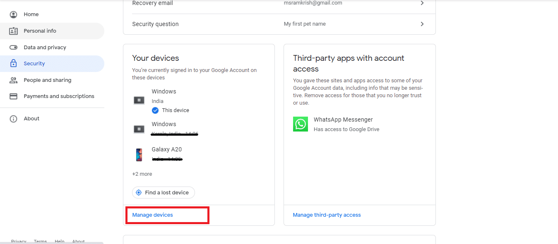
Task: Click the Find a lost device button
Action: click(164, 193)
